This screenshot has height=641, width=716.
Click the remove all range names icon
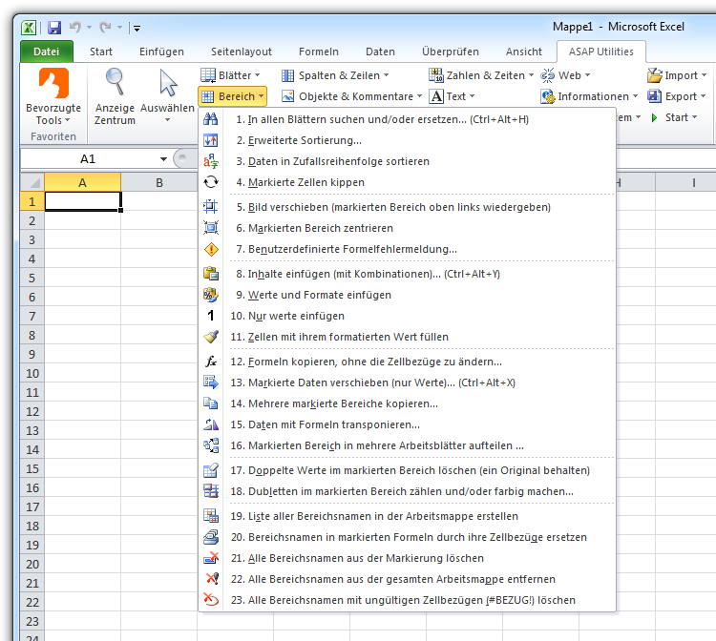[211, 579]
